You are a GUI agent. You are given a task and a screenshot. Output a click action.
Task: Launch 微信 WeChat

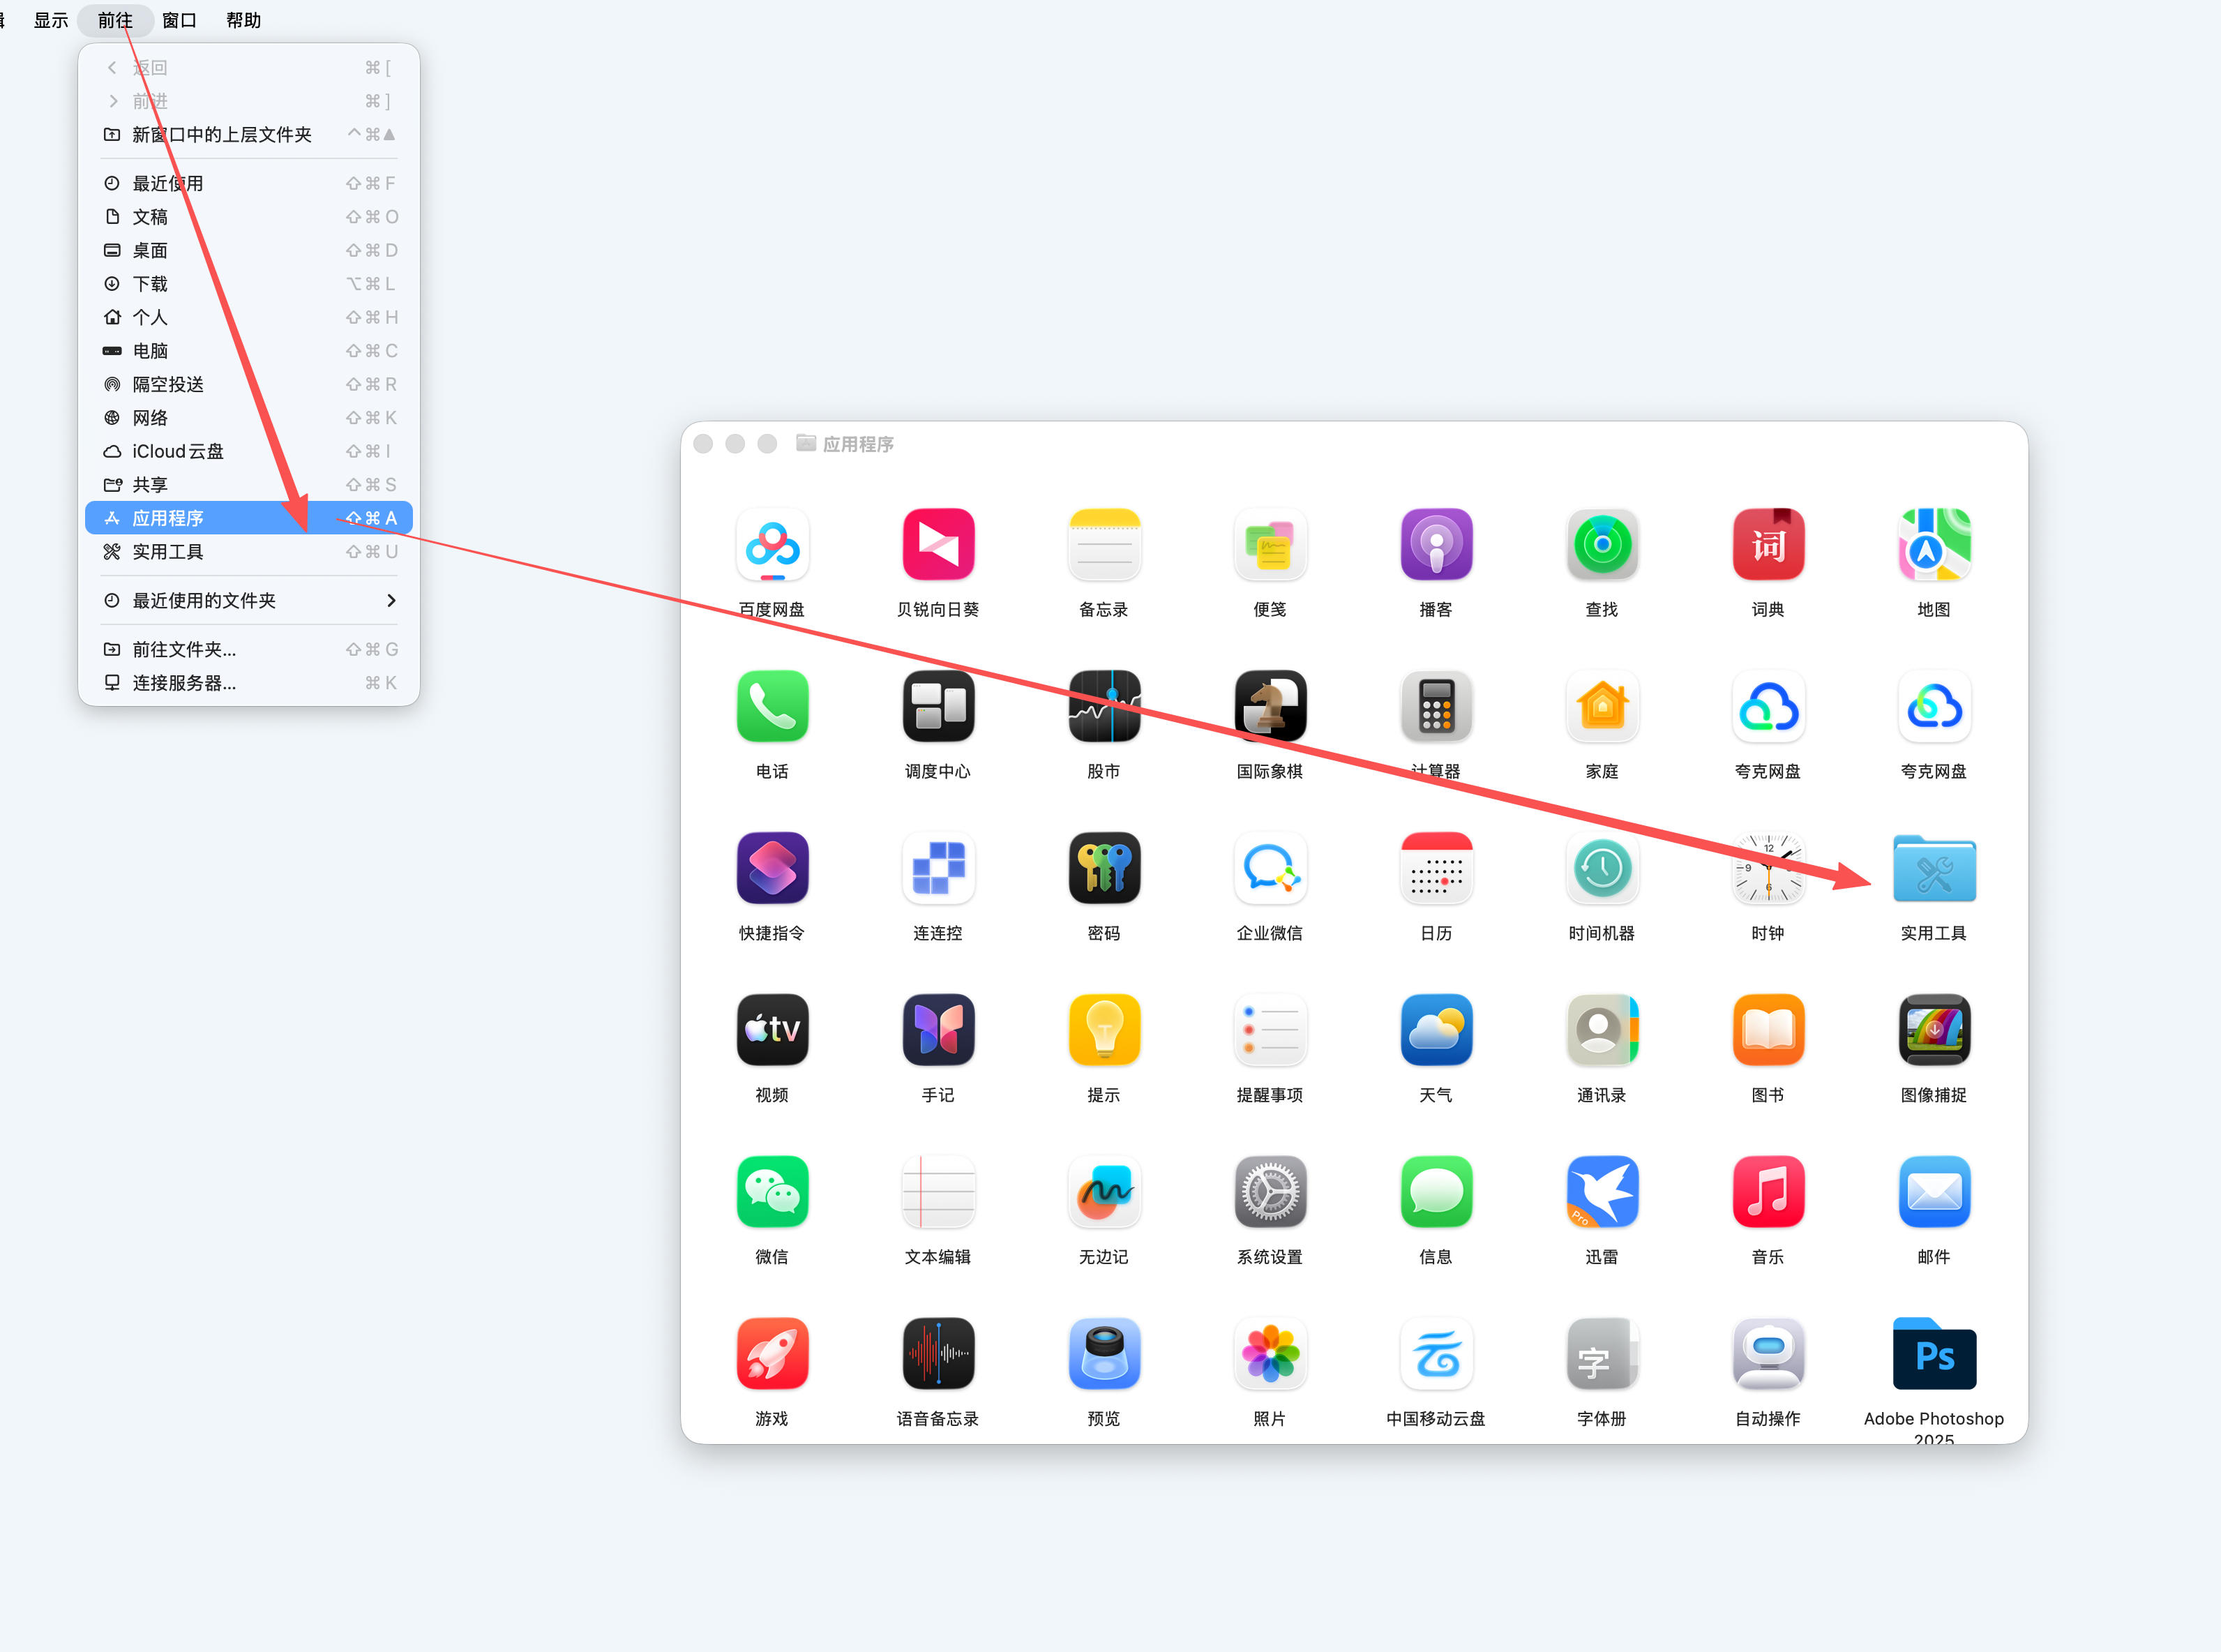tap(772, 1193)
